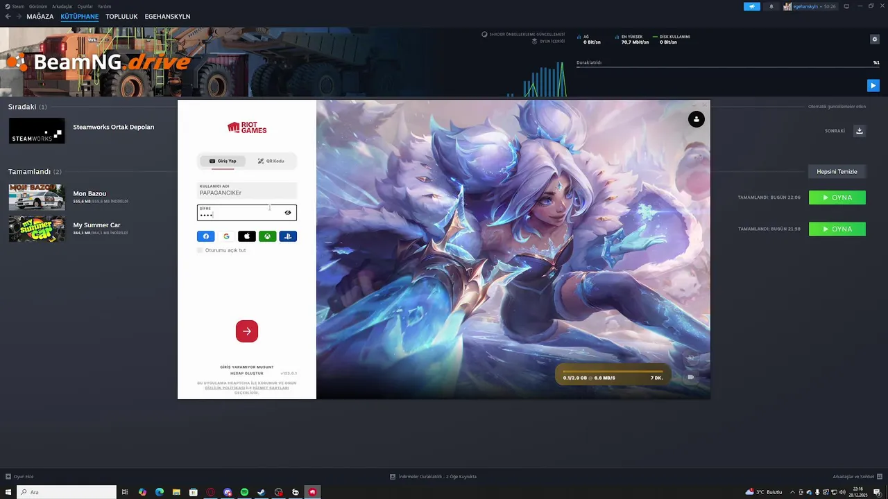888x499 pixels.
Task: Open Mon Bazou game thumbnail
Action: click(x=37, y=197)
